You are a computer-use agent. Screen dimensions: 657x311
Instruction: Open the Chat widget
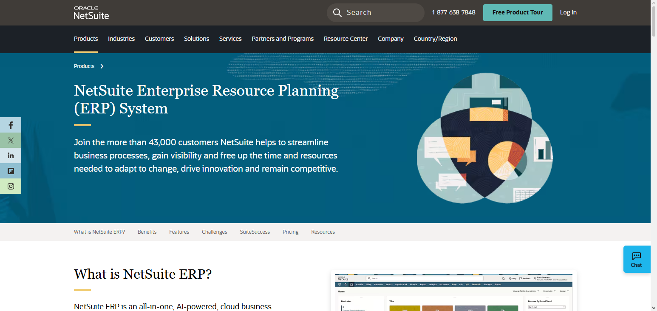pos(636,259)
